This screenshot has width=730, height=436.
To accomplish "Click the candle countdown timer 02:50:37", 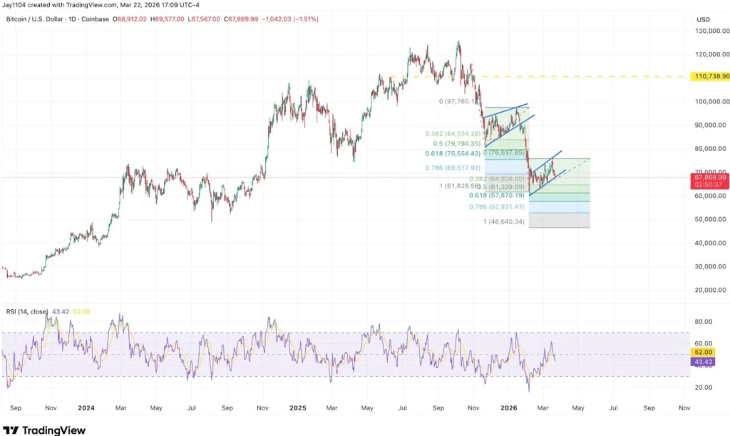I will pyautogui.click(x=709, y=182).
